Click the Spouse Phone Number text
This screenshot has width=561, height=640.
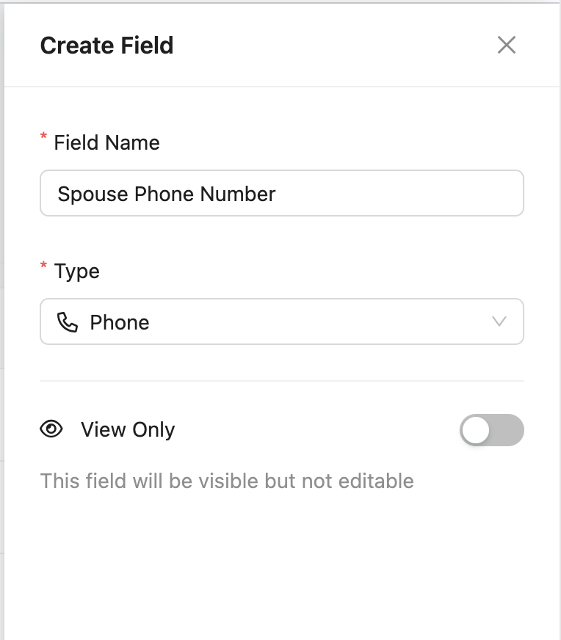167,194
